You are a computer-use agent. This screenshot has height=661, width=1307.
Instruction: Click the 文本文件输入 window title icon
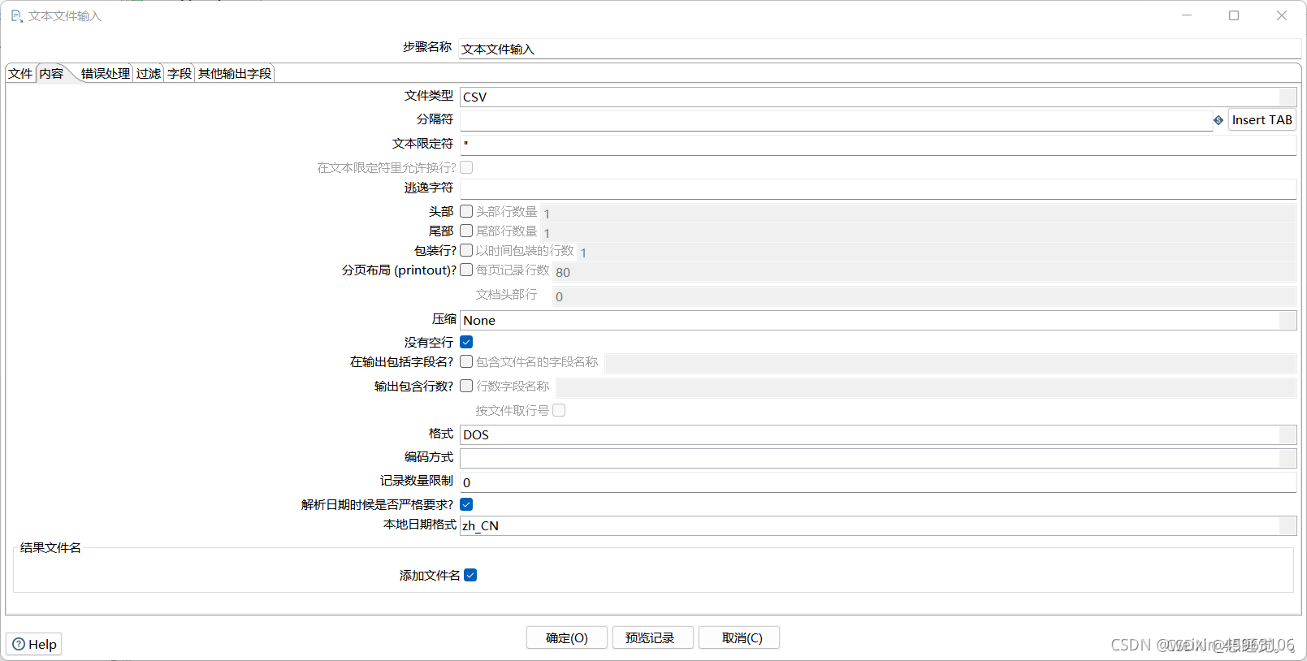tap(16, 15)
